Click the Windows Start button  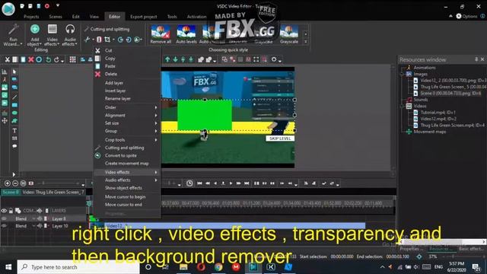[x=8, y=267]
